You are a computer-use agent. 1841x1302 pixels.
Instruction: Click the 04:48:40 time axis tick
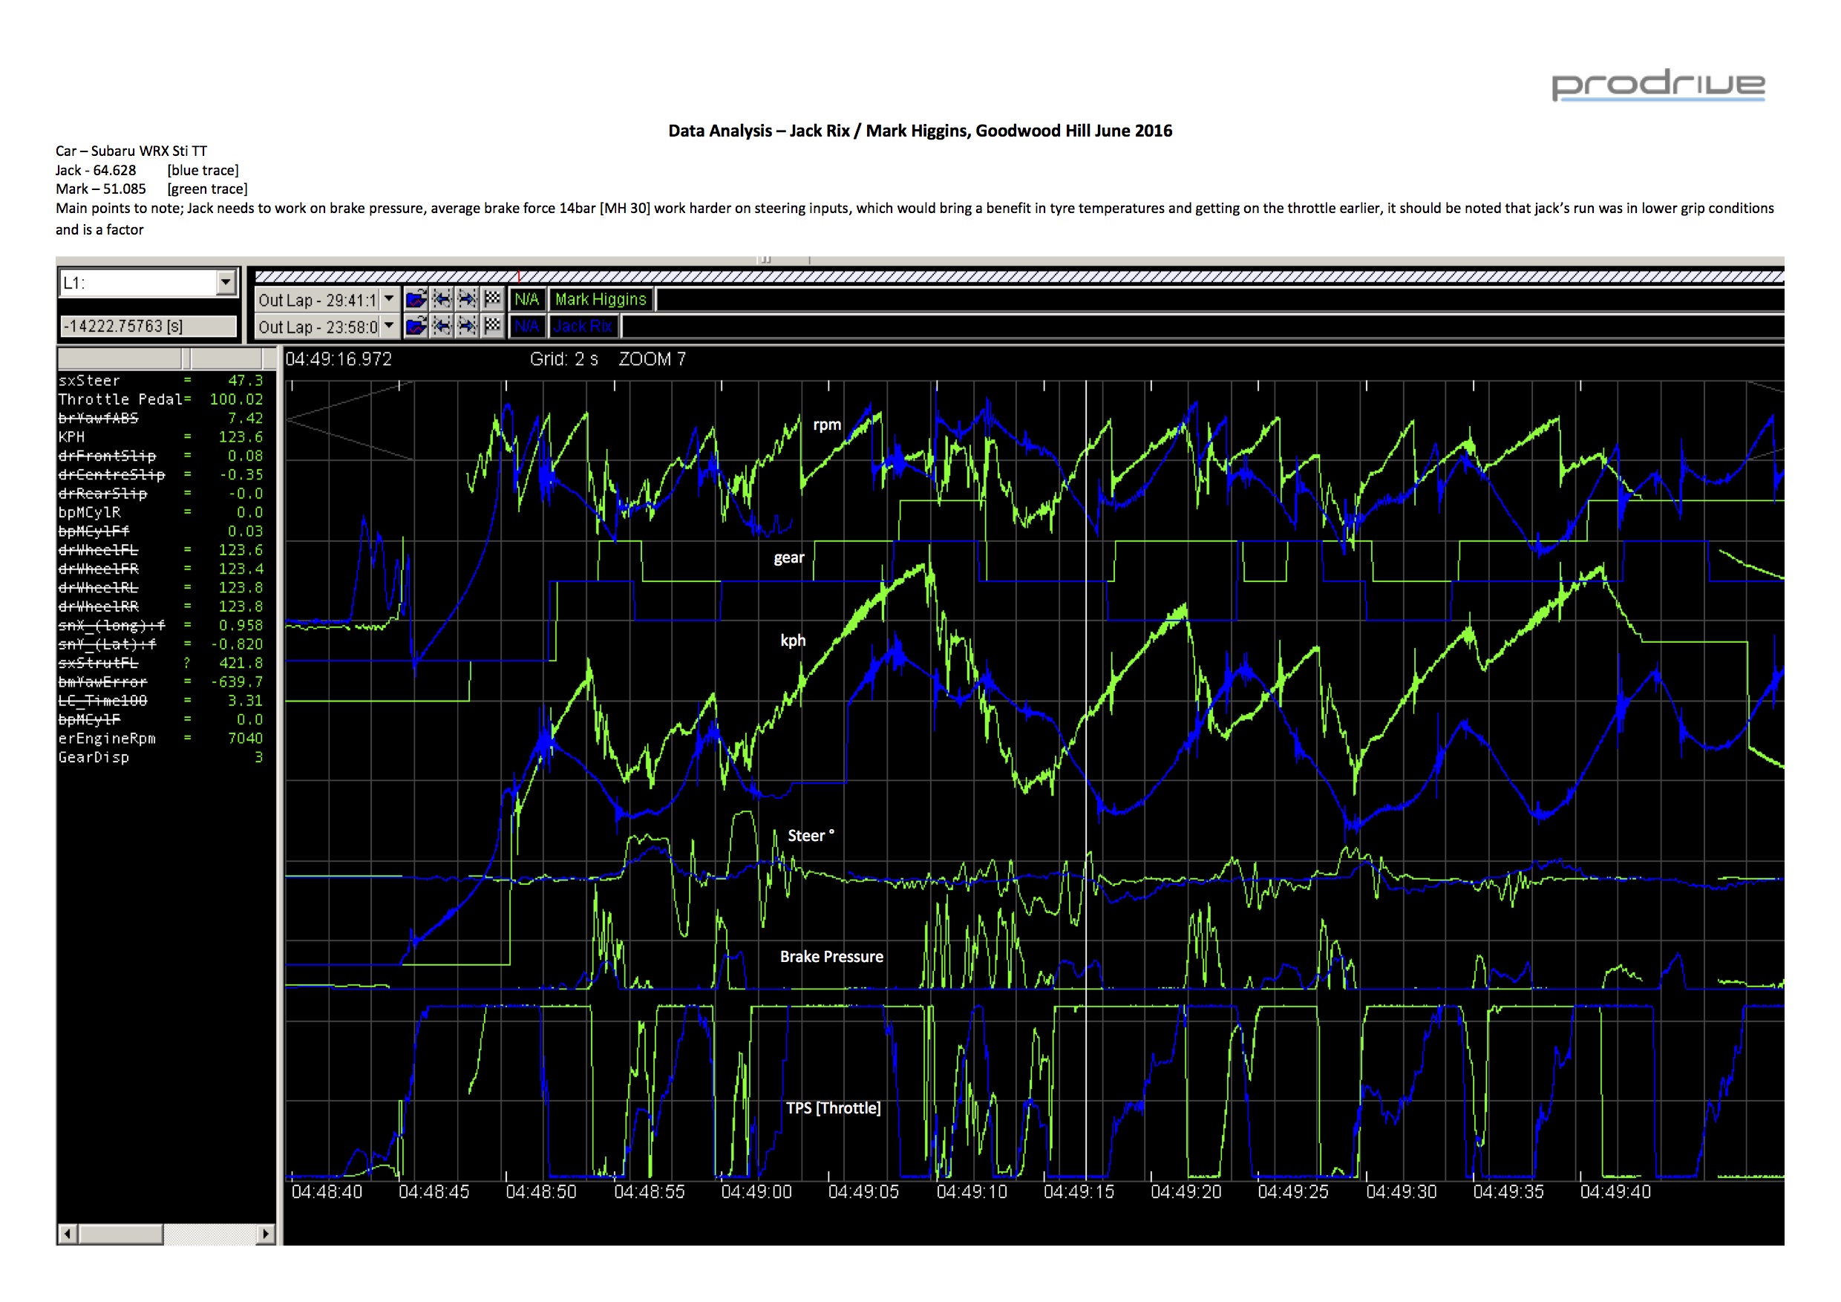point(327,1192)
